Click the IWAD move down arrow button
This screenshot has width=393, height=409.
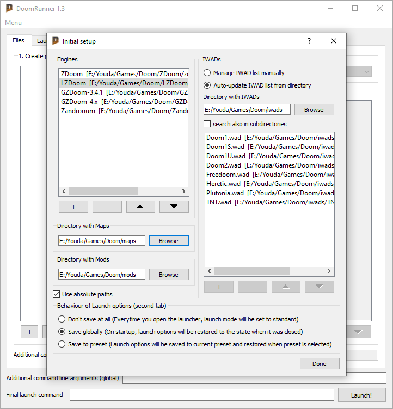point(320,287)
